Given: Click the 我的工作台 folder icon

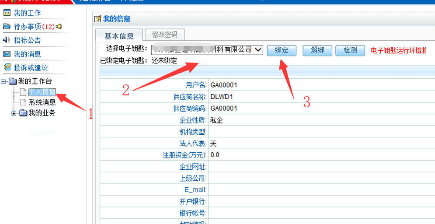Looking at the screenshot, I should click(x=13, y=81).
